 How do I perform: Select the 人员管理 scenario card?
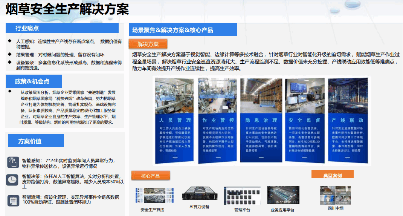click(175, 121)
